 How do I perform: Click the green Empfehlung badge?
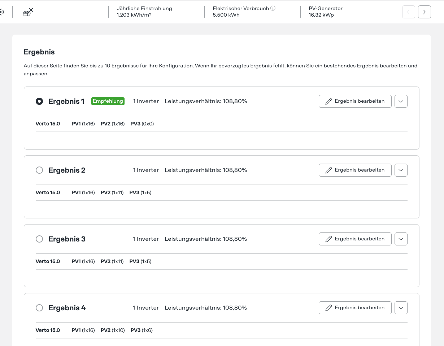(x=108, y=101)
